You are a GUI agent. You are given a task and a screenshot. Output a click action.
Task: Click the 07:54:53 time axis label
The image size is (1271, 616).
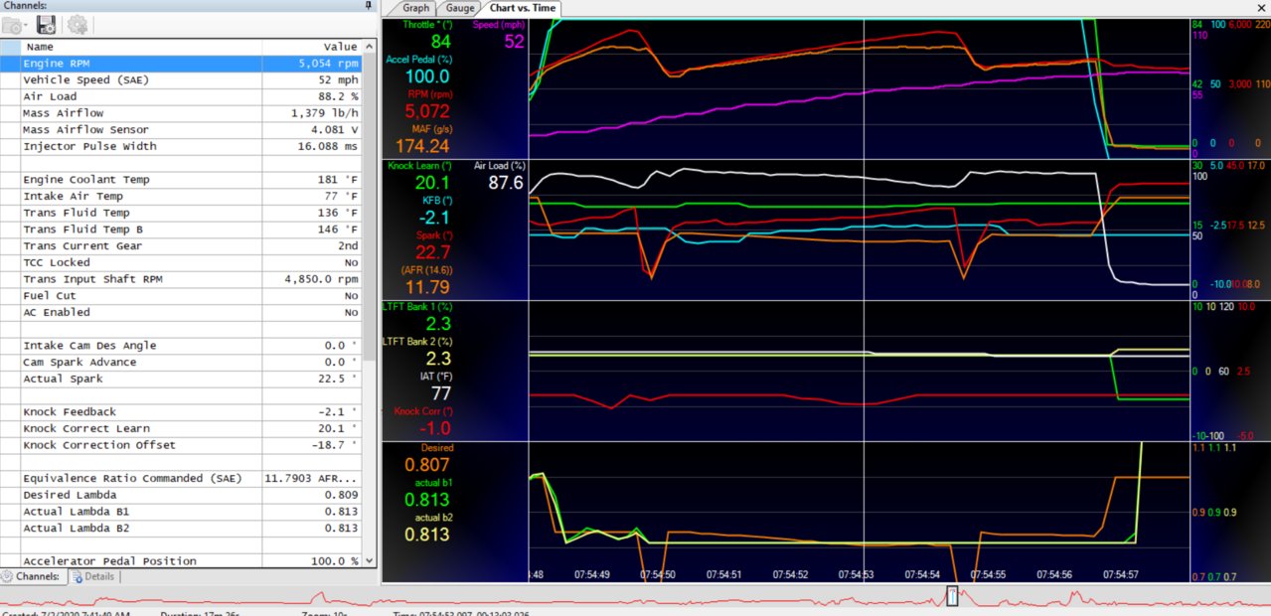[856, 574]
